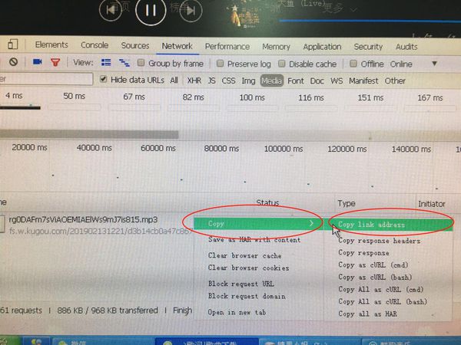Choose Block request URL

tap(241, 284)
